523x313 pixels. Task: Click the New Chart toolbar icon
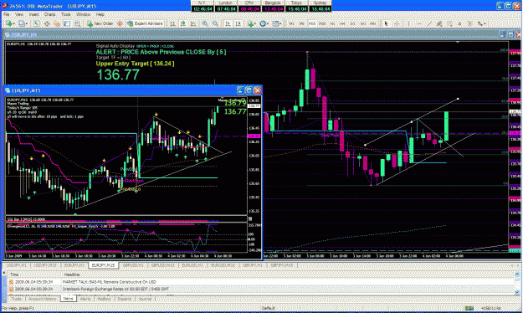[x=8, y=23]
